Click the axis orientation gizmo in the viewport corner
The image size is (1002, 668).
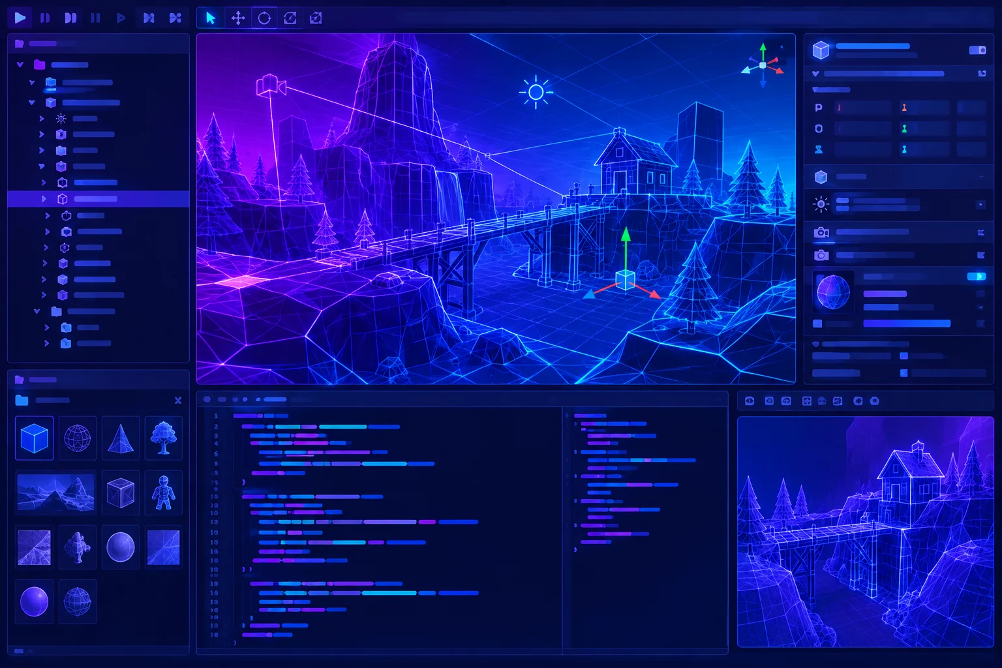point(763,65)
